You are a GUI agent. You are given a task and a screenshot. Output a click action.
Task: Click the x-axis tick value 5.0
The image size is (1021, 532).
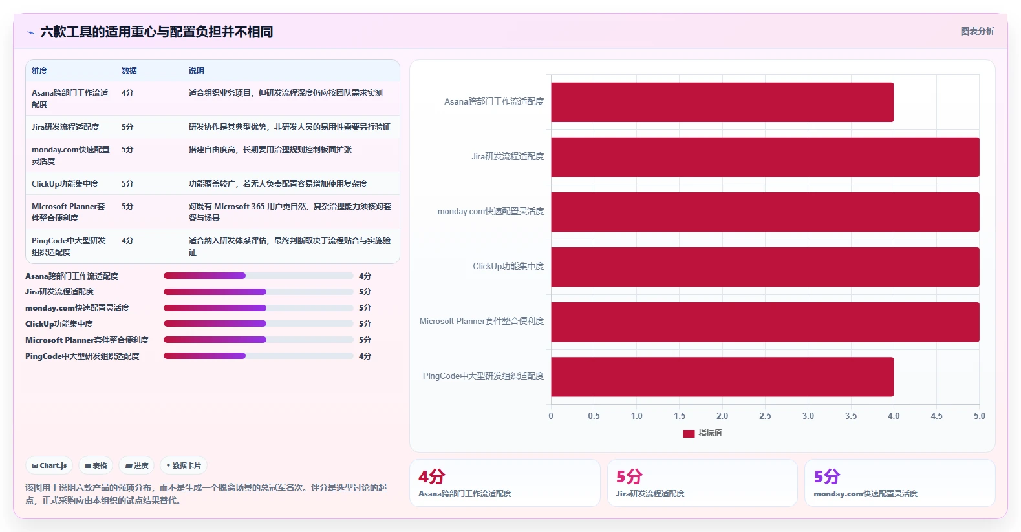980,416
